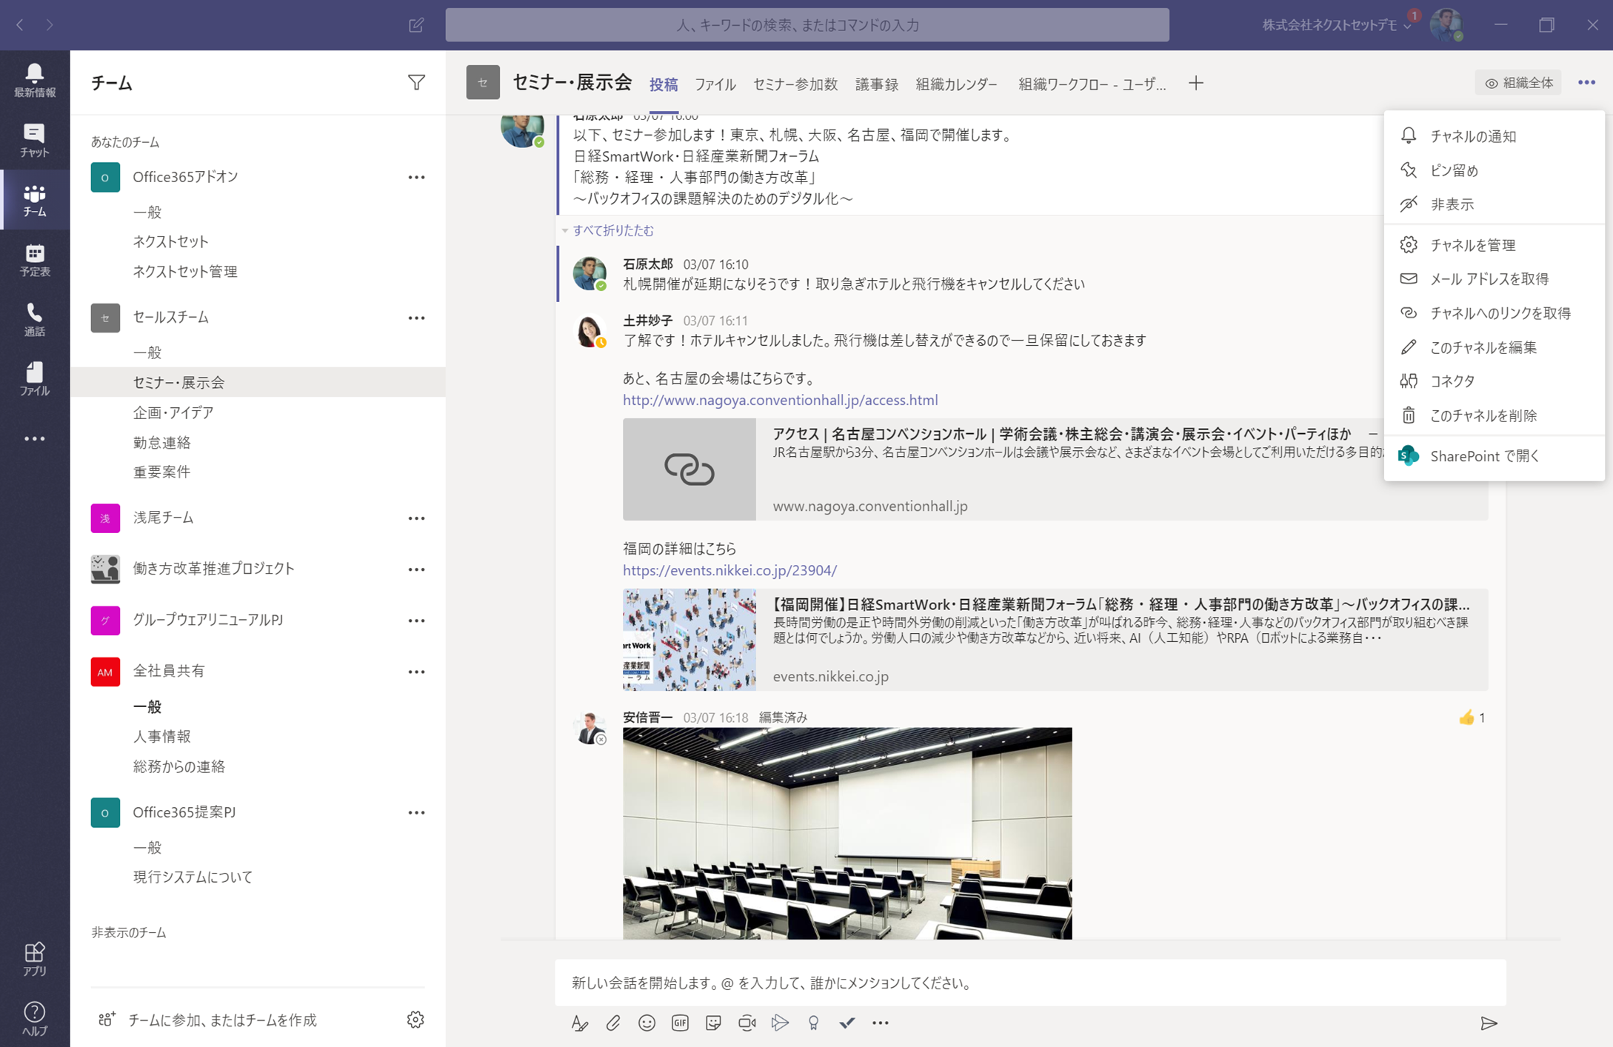Open Calls (通話) in the sidebar
Viewport: 1613px width, 1047px height.
pyautogui.click(x=35, y=319)
